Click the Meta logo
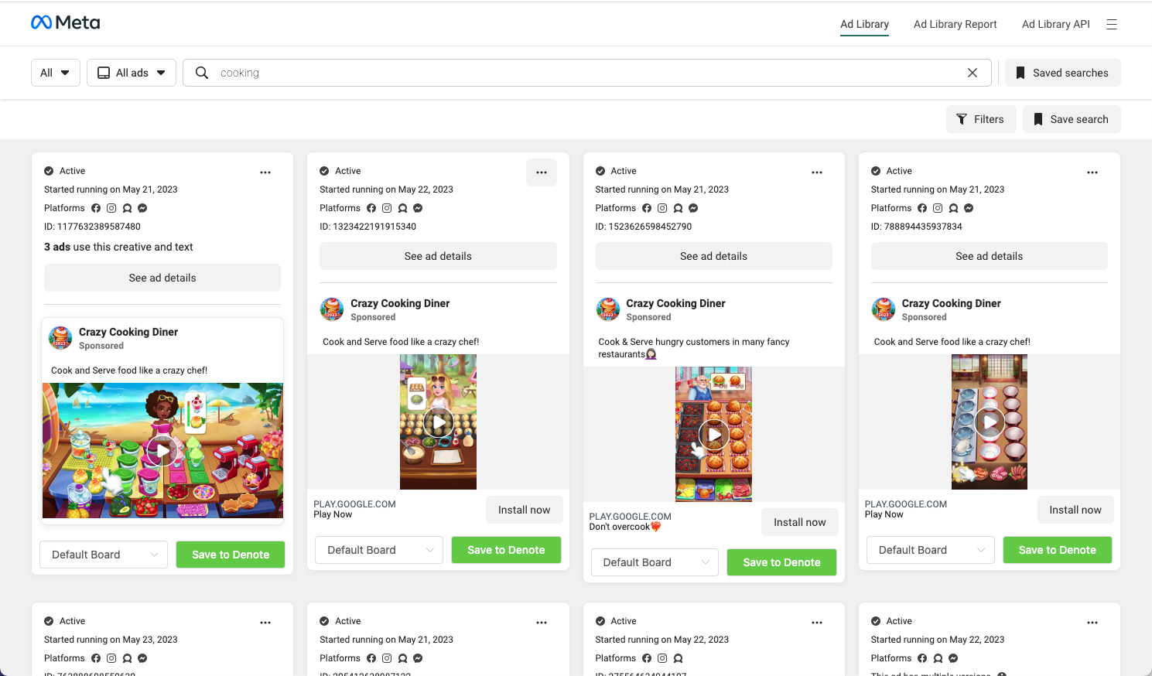1152x676 pixels. [65, 22]
